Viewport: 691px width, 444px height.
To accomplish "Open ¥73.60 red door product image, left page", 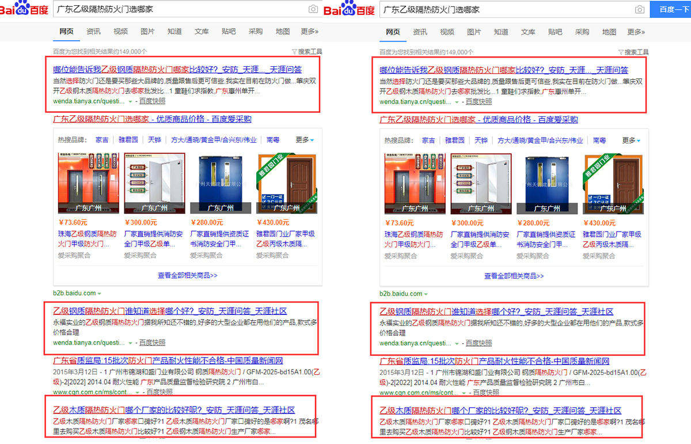I will [x=89, y=184].
